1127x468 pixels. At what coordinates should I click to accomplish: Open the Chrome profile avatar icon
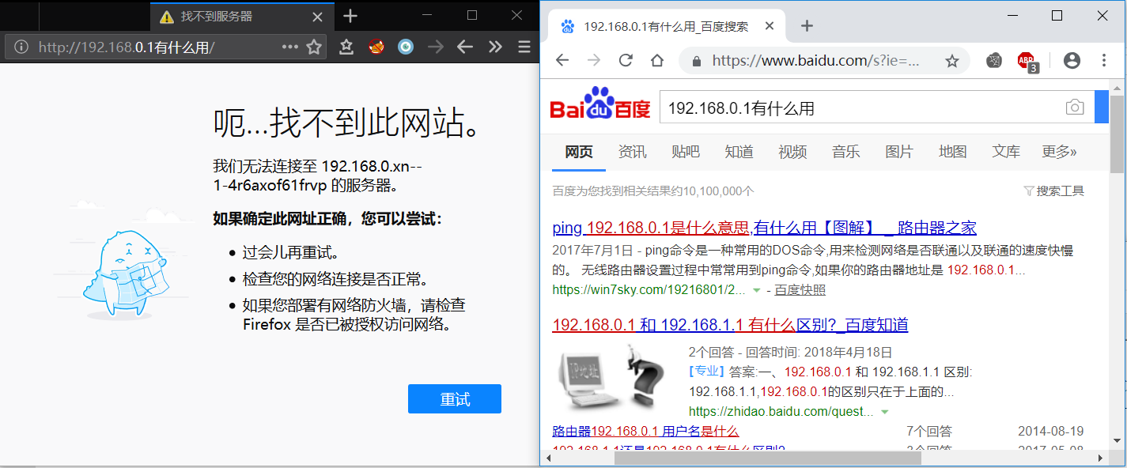(x=1072, y=60)
